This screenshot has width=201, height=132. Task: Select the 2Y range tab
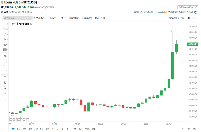point(58,129)
